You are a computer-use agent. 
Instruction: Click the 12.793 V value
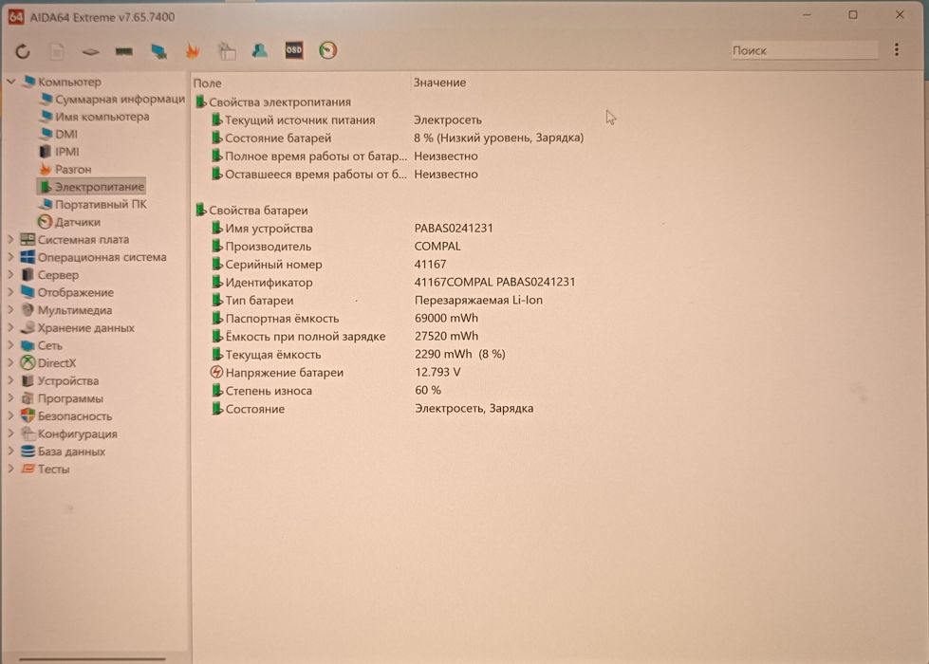coord(437,372)
